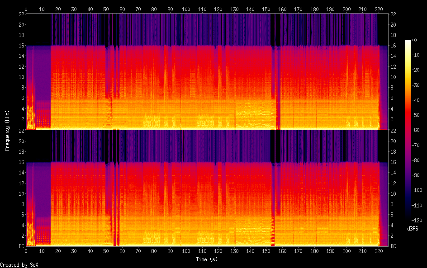Select the "+0" value on the dBFS scale
The image size is (427, 268).
pos(414,40)
